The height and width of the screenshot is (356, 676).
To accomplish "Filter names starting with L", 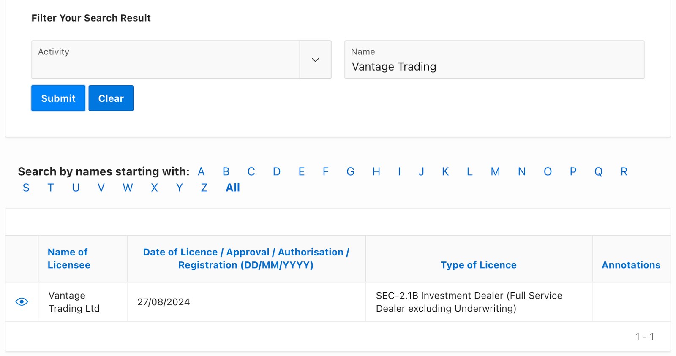I will 470,171.
